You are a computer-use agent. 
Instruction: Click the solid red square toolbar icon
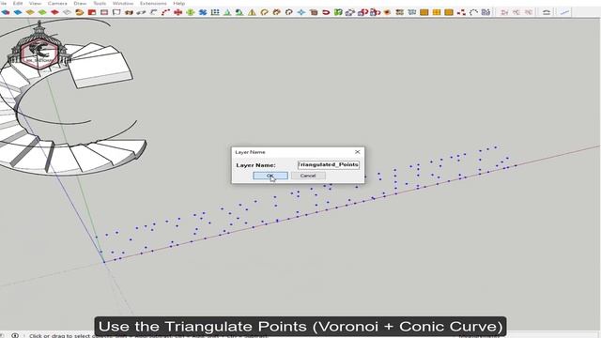pos(92,12)
